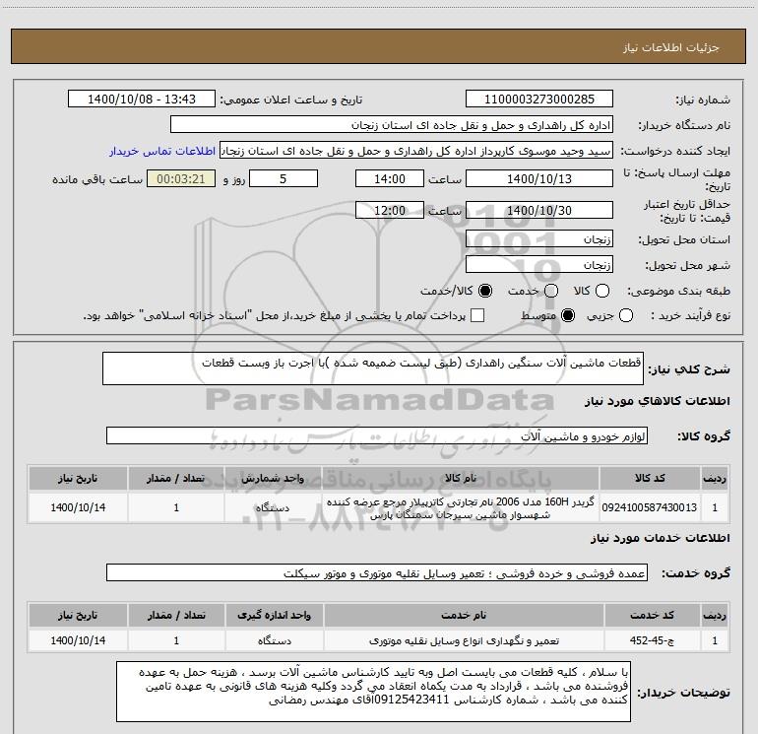The width and height of the screenshot is (758, 734).
Task: Click the goods name cell گریدر 160H
Action: click(461, 507)
